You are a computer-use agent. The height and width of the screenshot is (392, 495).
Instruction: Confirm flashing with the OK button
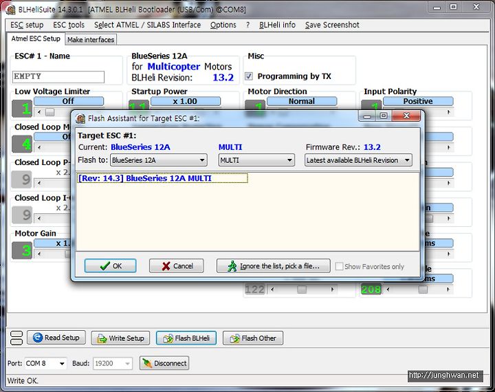[111, 266]
